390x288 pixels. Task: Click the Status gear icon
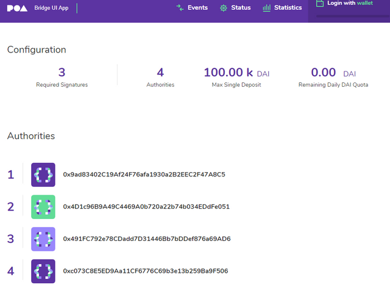224,8
